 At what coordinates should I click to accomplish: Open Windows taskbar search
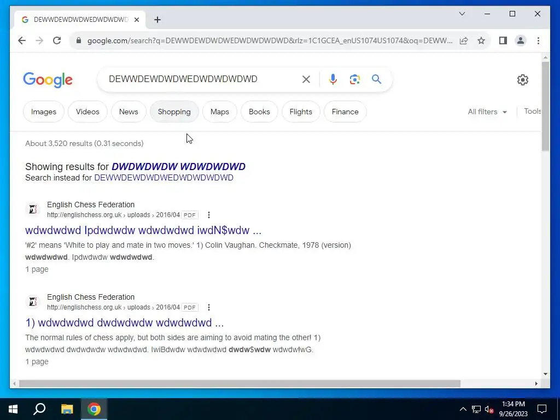pos(39,409)
